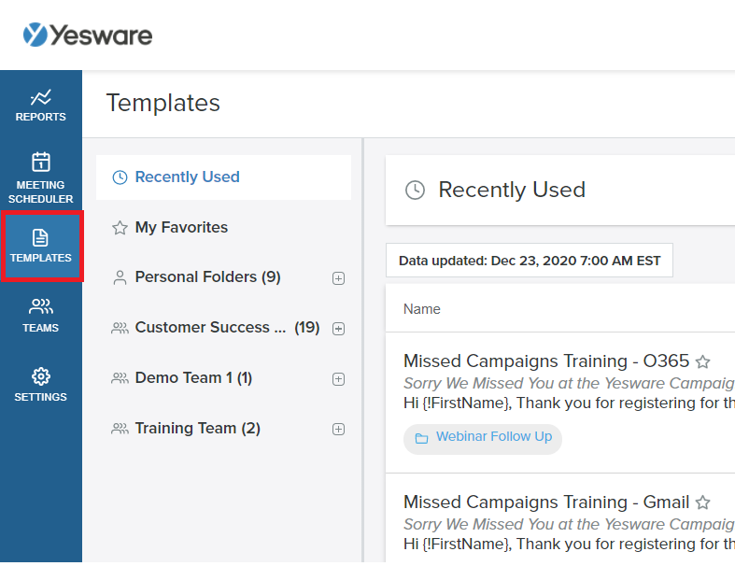Image resolution: width=735 pixels, height=566 pixels.
Task: Open Missed Campaigns Training - O365 template
Action: coord(545,361)
